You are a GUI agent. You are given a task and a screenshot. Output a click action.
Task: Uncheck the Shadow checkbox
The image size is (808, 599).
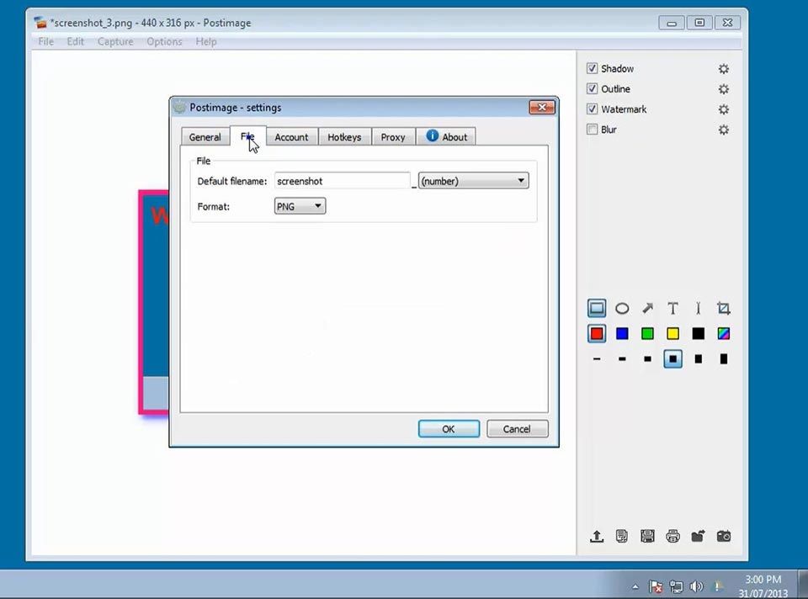click(593, 69)
